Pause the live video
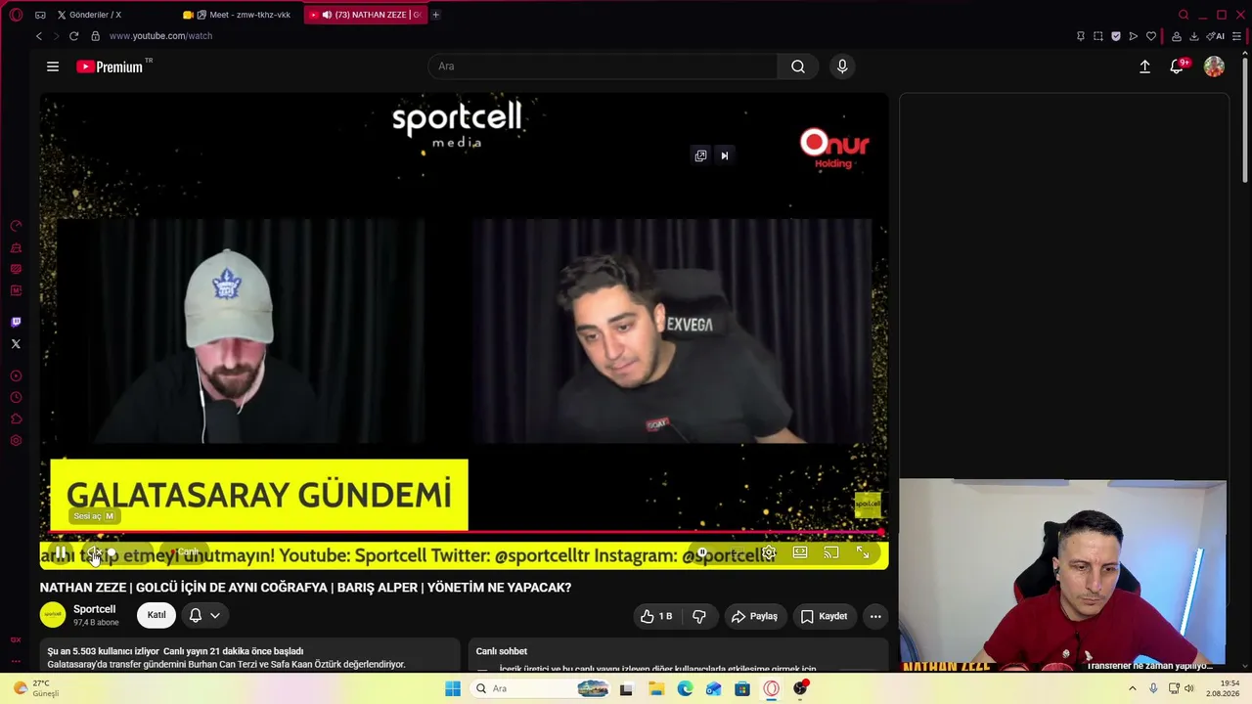 click(x=61, y=553)
